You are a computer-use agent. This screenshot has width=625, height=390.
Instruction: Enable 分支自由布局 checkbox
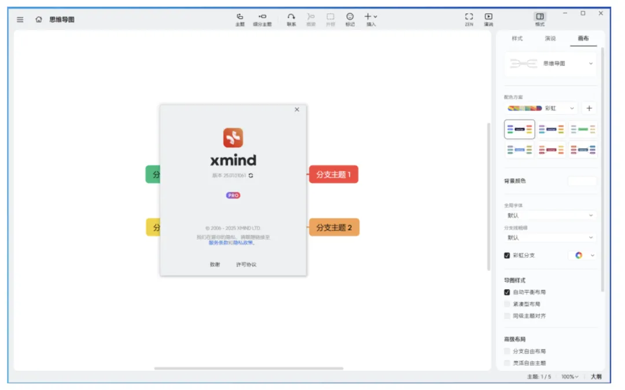pyautogui.click(x=507, y=351)
